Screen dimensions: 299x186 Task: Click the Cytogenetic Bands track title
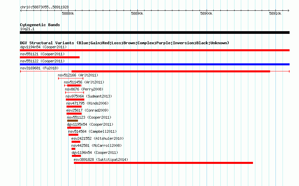click(x=40, y=25)
